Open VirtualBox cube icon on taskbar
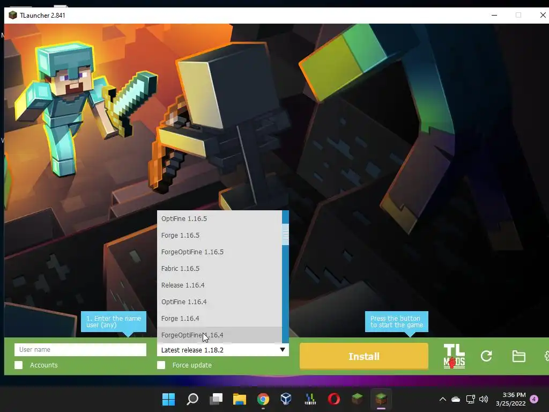The height and width of the screenshot is (412, 549). (x=286, y=399)
